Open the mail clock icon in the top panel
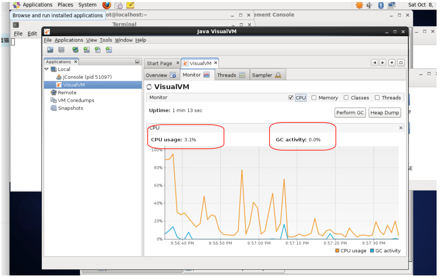Image resolution: width=442 pixels, height=279 pixels. coord(119,5)
